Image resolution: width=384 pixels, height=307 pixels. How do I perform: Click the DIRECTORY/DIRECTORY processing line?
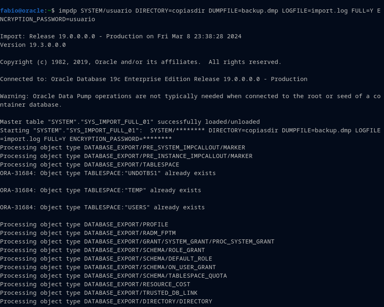tap(106, 301)
